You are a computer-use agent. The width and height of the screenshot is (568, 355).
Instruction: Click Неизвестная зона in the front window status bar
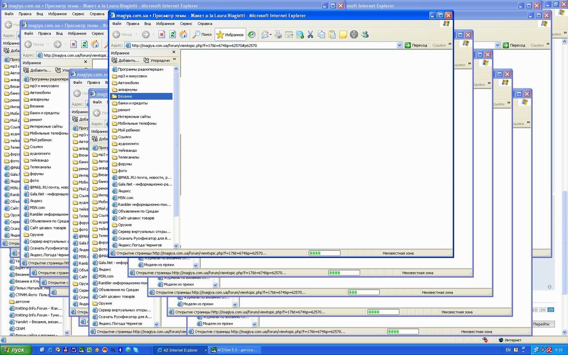click(x=398, y=253)
